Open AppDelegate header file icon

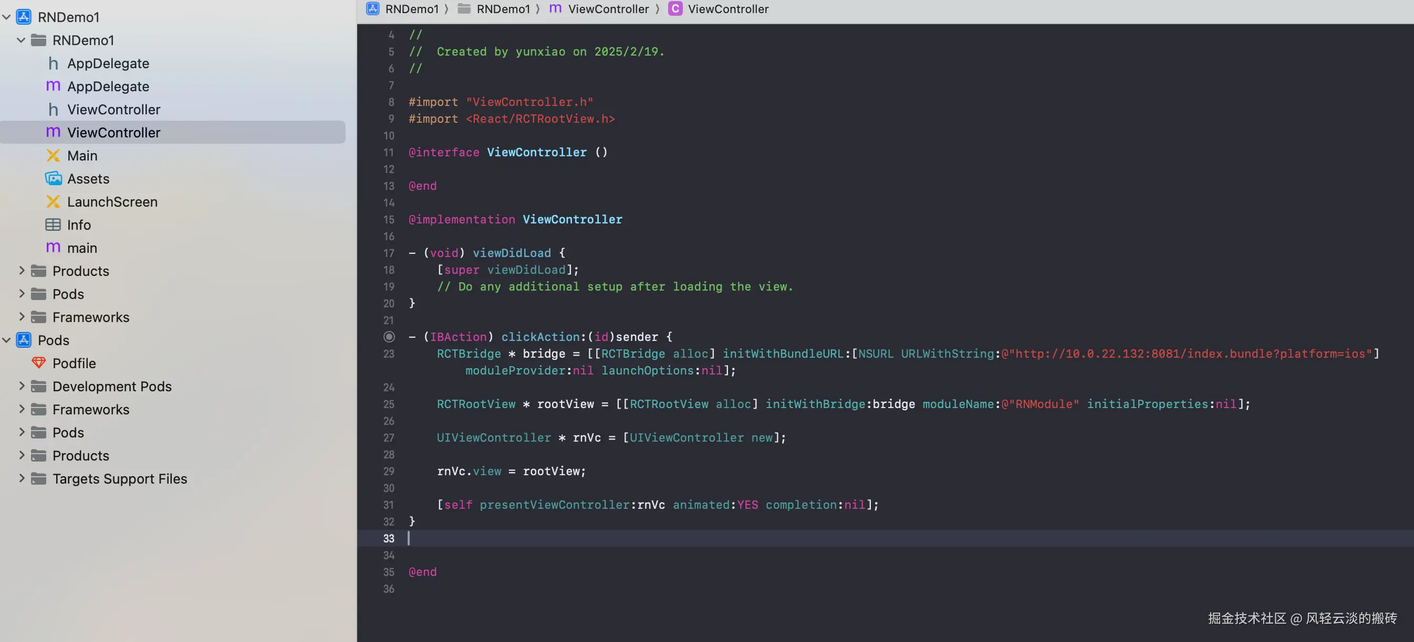click(53, 63)
